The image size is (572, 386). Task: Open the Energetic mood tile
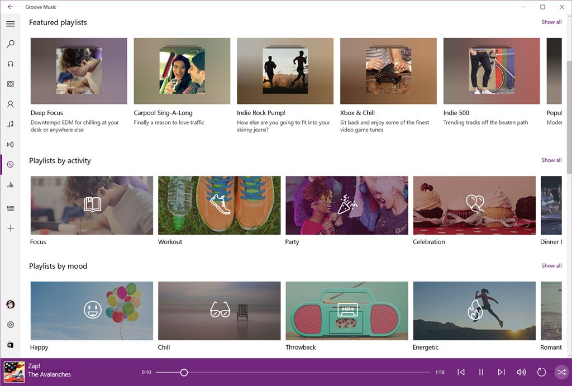(474, 311)
